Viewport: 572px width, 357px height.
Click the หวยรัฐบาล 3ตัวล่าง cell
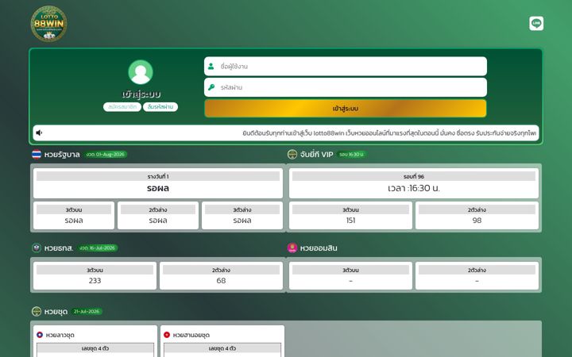[x=242, y=215]
